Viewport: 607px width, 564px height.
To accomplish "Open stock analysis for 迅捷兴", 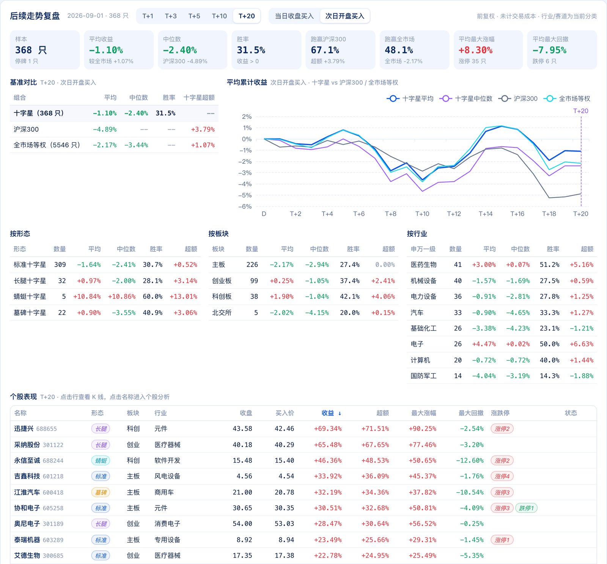I will (x=24, y=428).
